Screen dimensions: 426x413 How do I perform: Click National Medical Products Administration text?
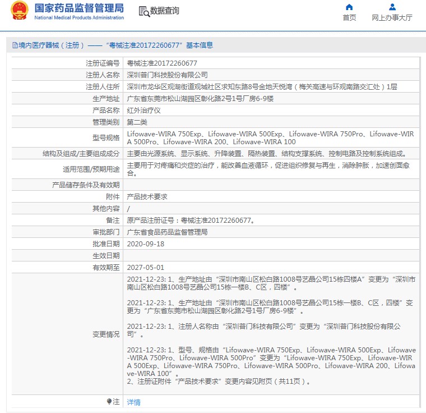coord(79,18)
